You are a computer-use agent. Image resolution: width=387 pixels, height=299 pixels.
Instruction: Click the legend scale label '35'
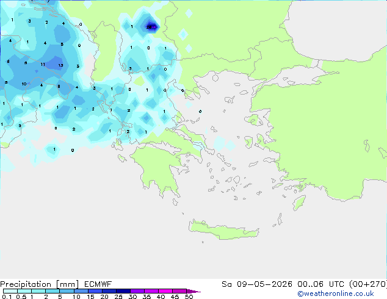coord(146,297)
